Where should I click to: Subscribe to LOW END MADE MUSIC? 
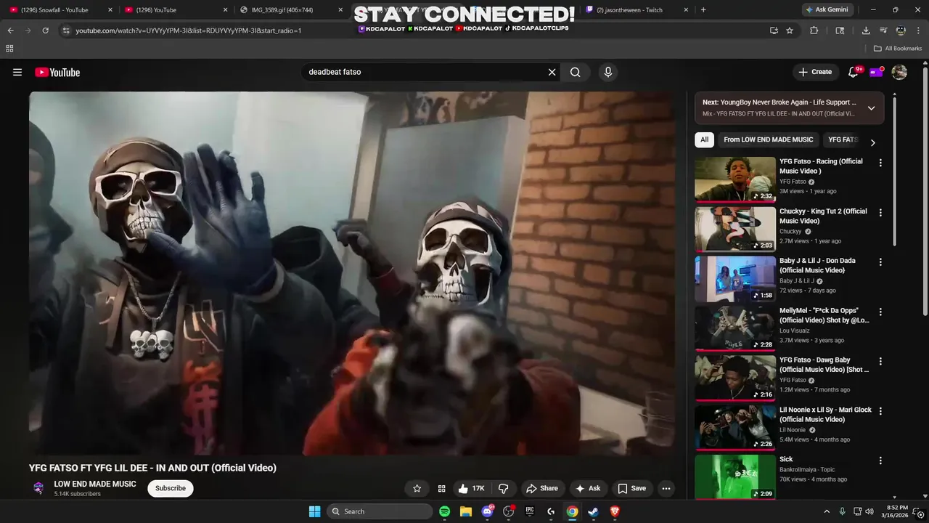(x=171, y=488)
